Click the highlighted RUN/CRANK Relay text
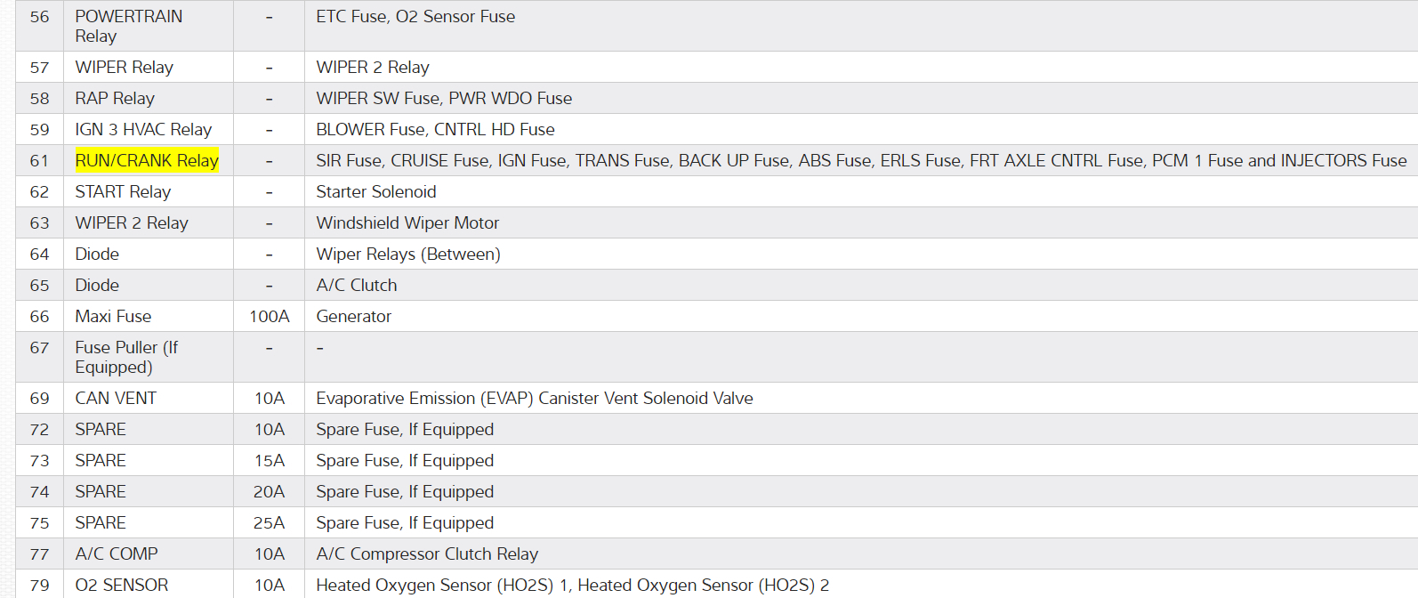Image resolution: width=1418 pixels, height=598 pixels. 147,161
